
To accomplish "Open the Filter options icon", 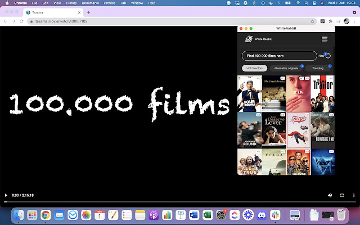I will click(x=327, y=56).
